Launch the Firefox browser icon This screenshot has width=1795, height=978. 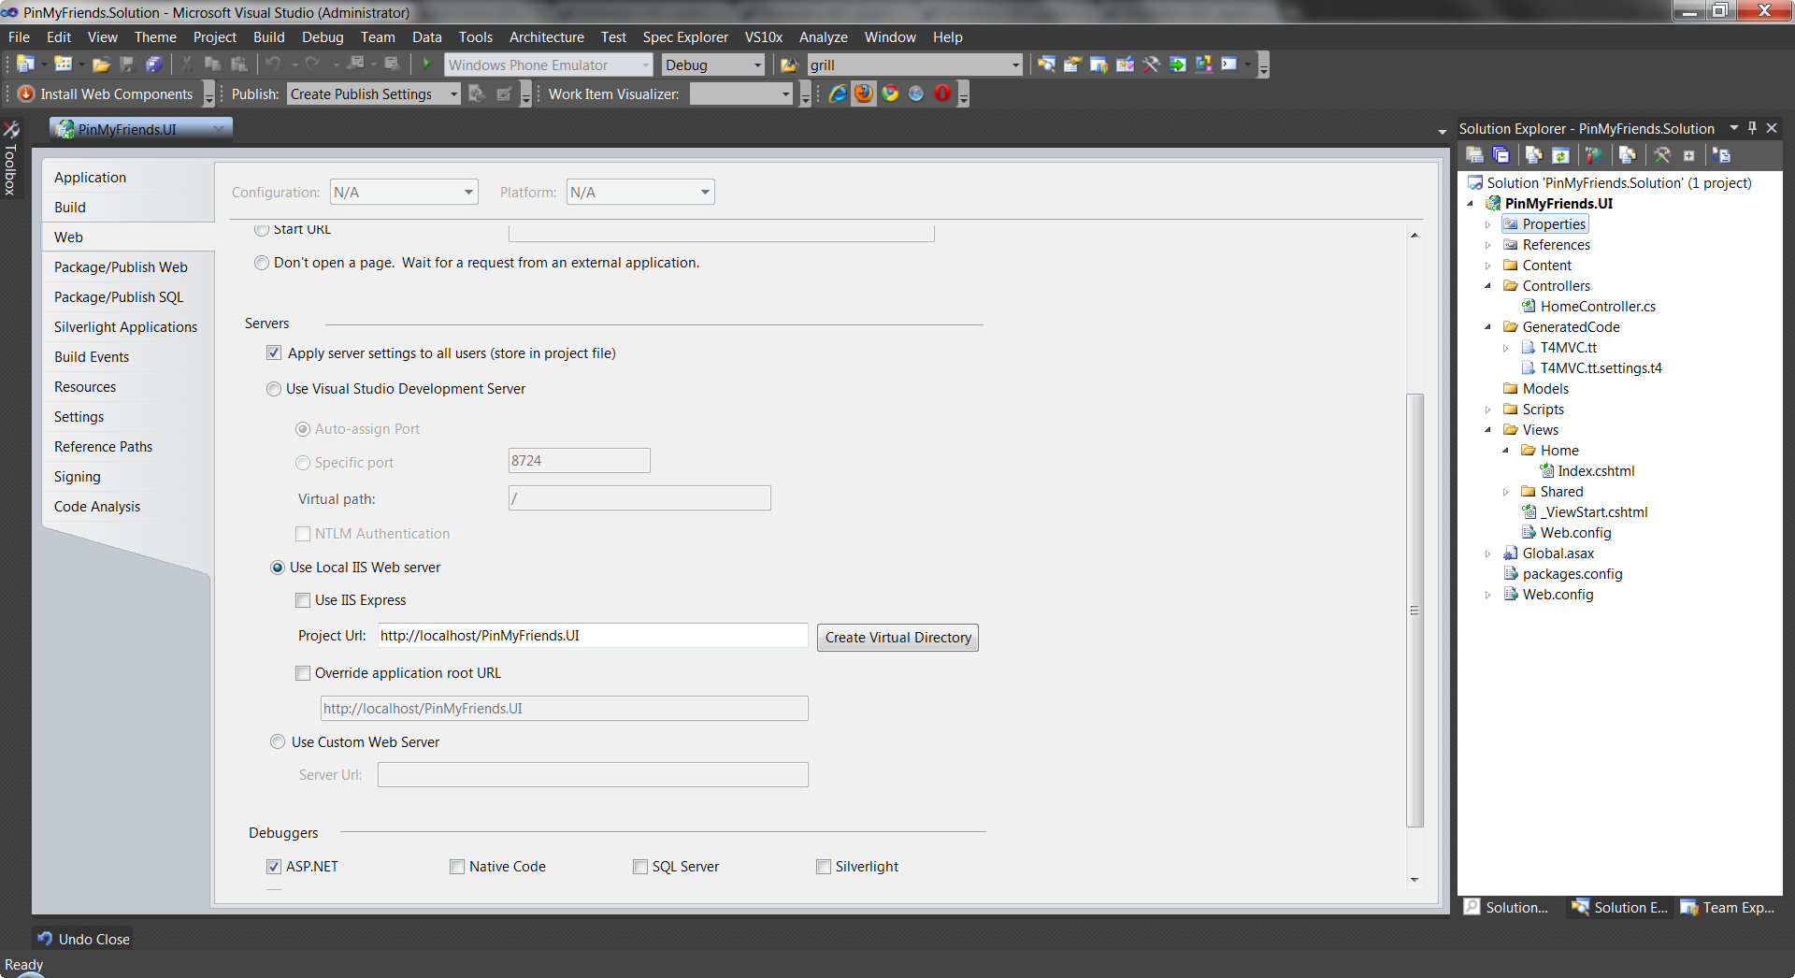864,93
